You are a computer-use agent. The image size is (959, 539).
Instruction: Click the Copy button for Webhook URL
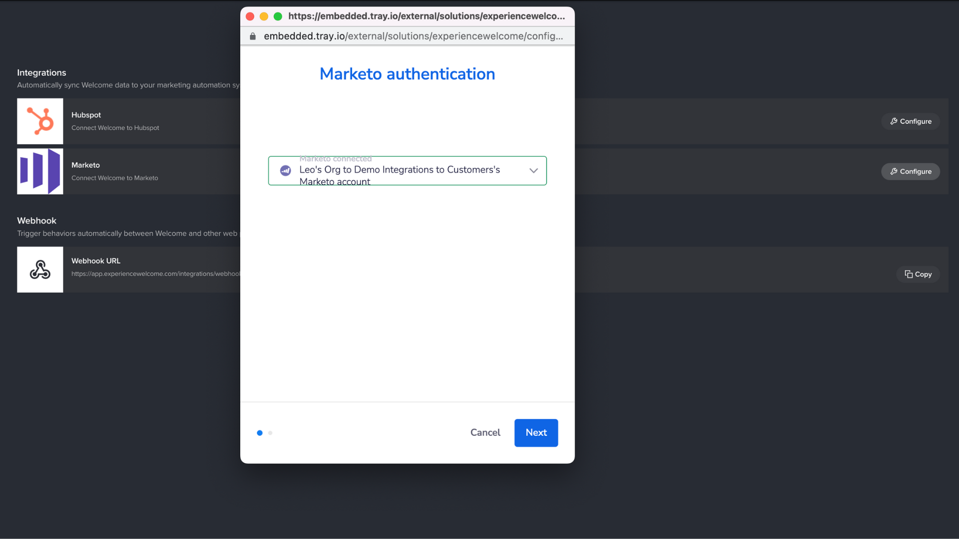point(919,274)
